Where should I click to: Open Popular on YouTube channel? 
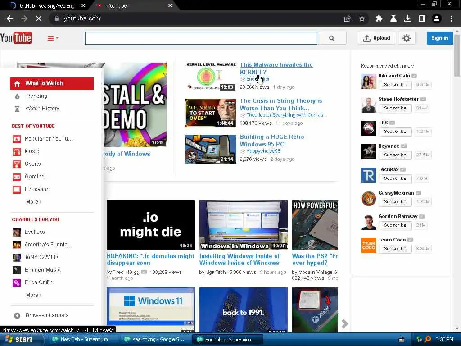tap(49, 139)
